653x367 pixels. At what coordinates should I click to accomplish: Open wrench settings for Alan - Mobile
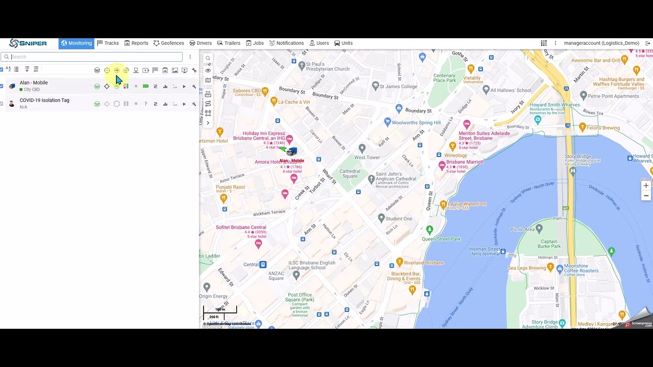coord(194,87)
